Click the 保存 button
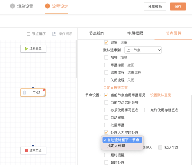 pos(178,6)
